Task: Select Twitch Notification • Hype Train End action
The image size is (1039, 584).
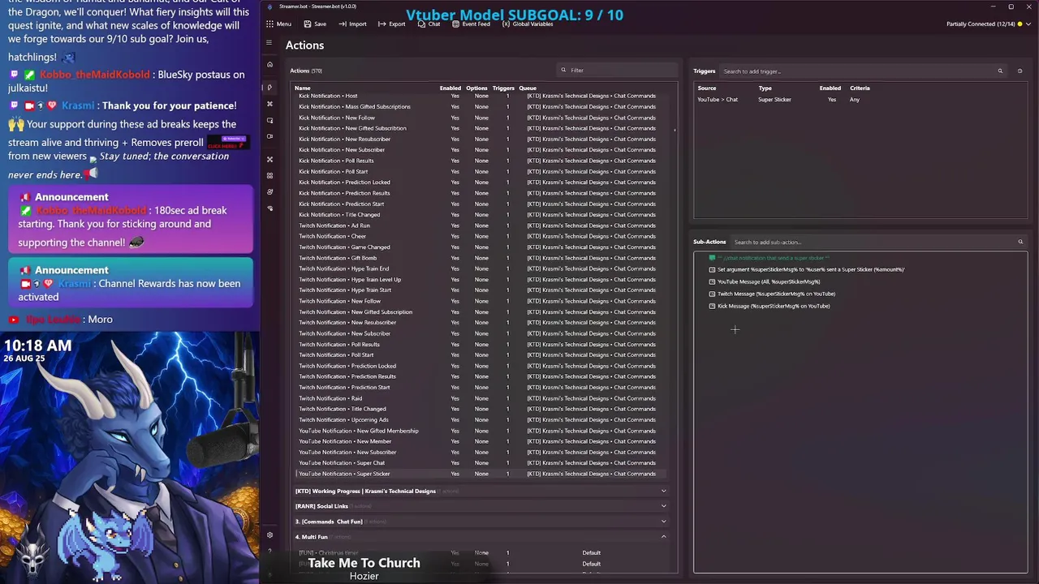Action: coord(481,268)
